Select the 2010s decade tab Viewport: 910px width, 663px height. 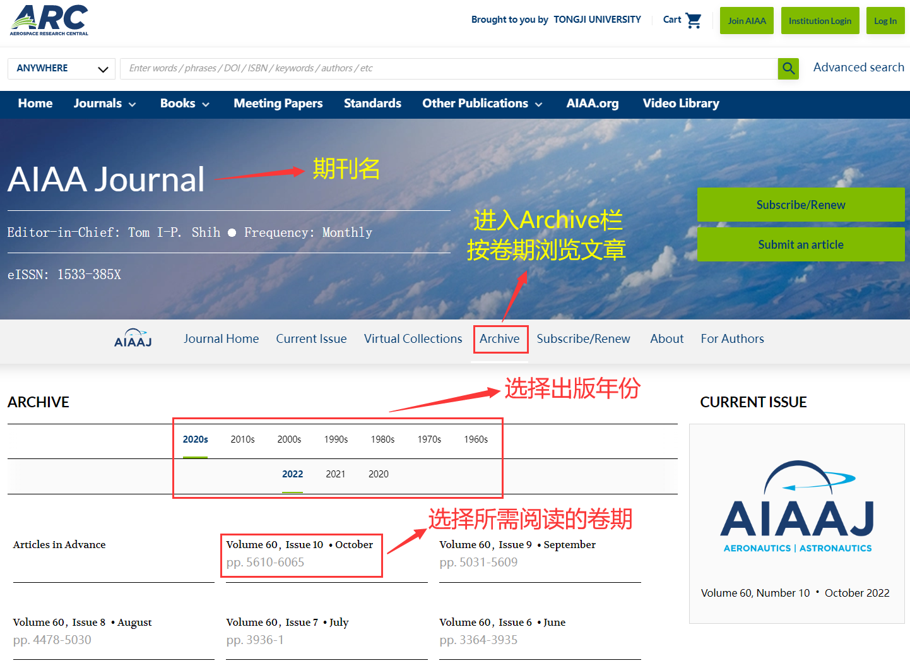point(242,439)
